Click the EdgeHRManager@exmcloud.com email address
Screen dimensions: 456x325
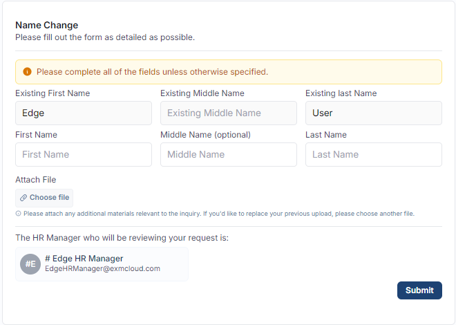[102, 269]
